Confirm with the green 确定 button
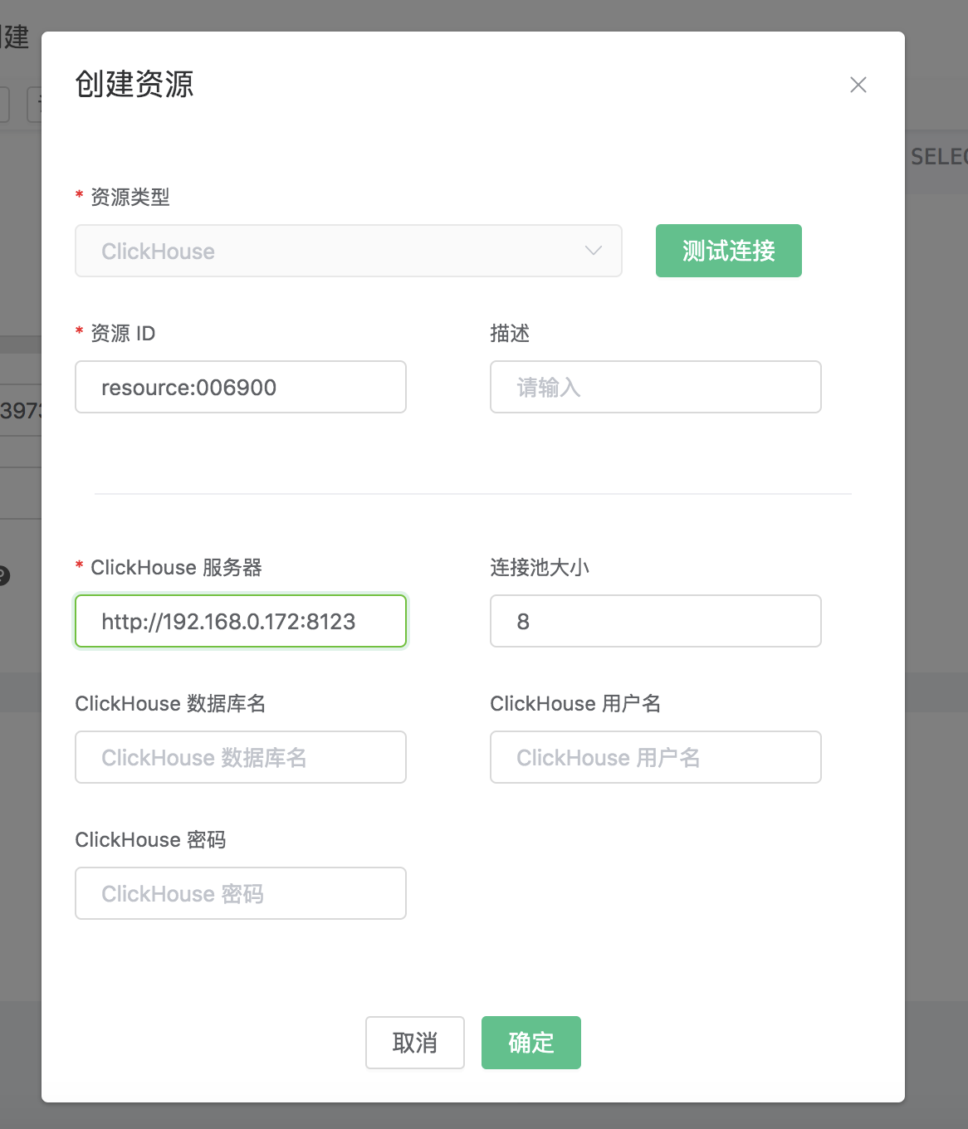The width and height of the screenshot is (968, 1129). 531,1043
